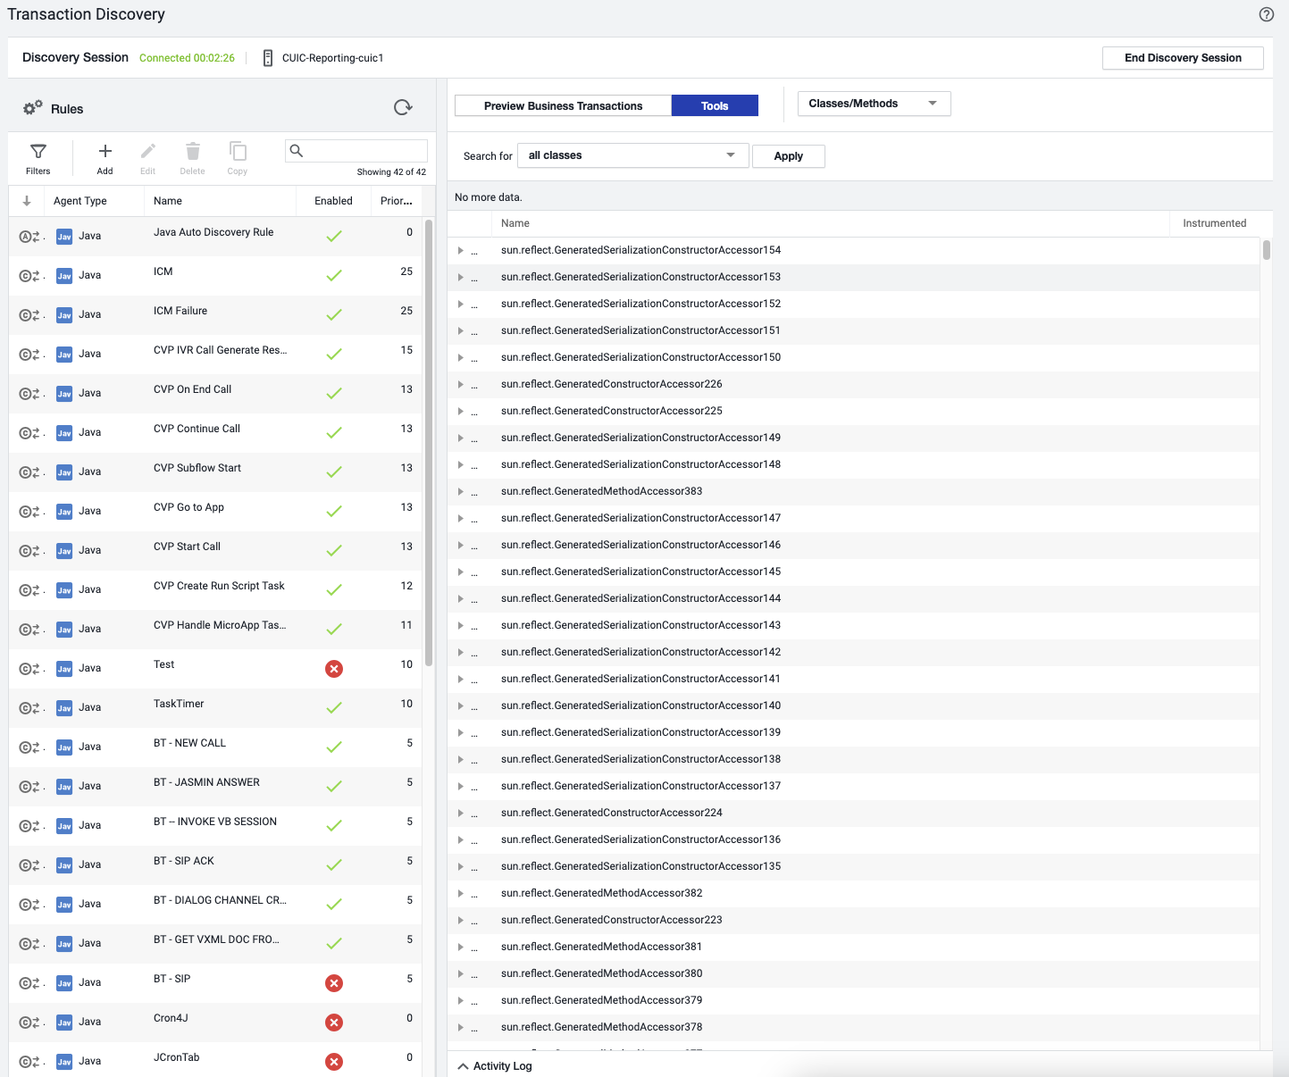Screen dimensions: 1289x1077
Task: Click Java icon in CVP On End Call row
Action: point(64,394)
